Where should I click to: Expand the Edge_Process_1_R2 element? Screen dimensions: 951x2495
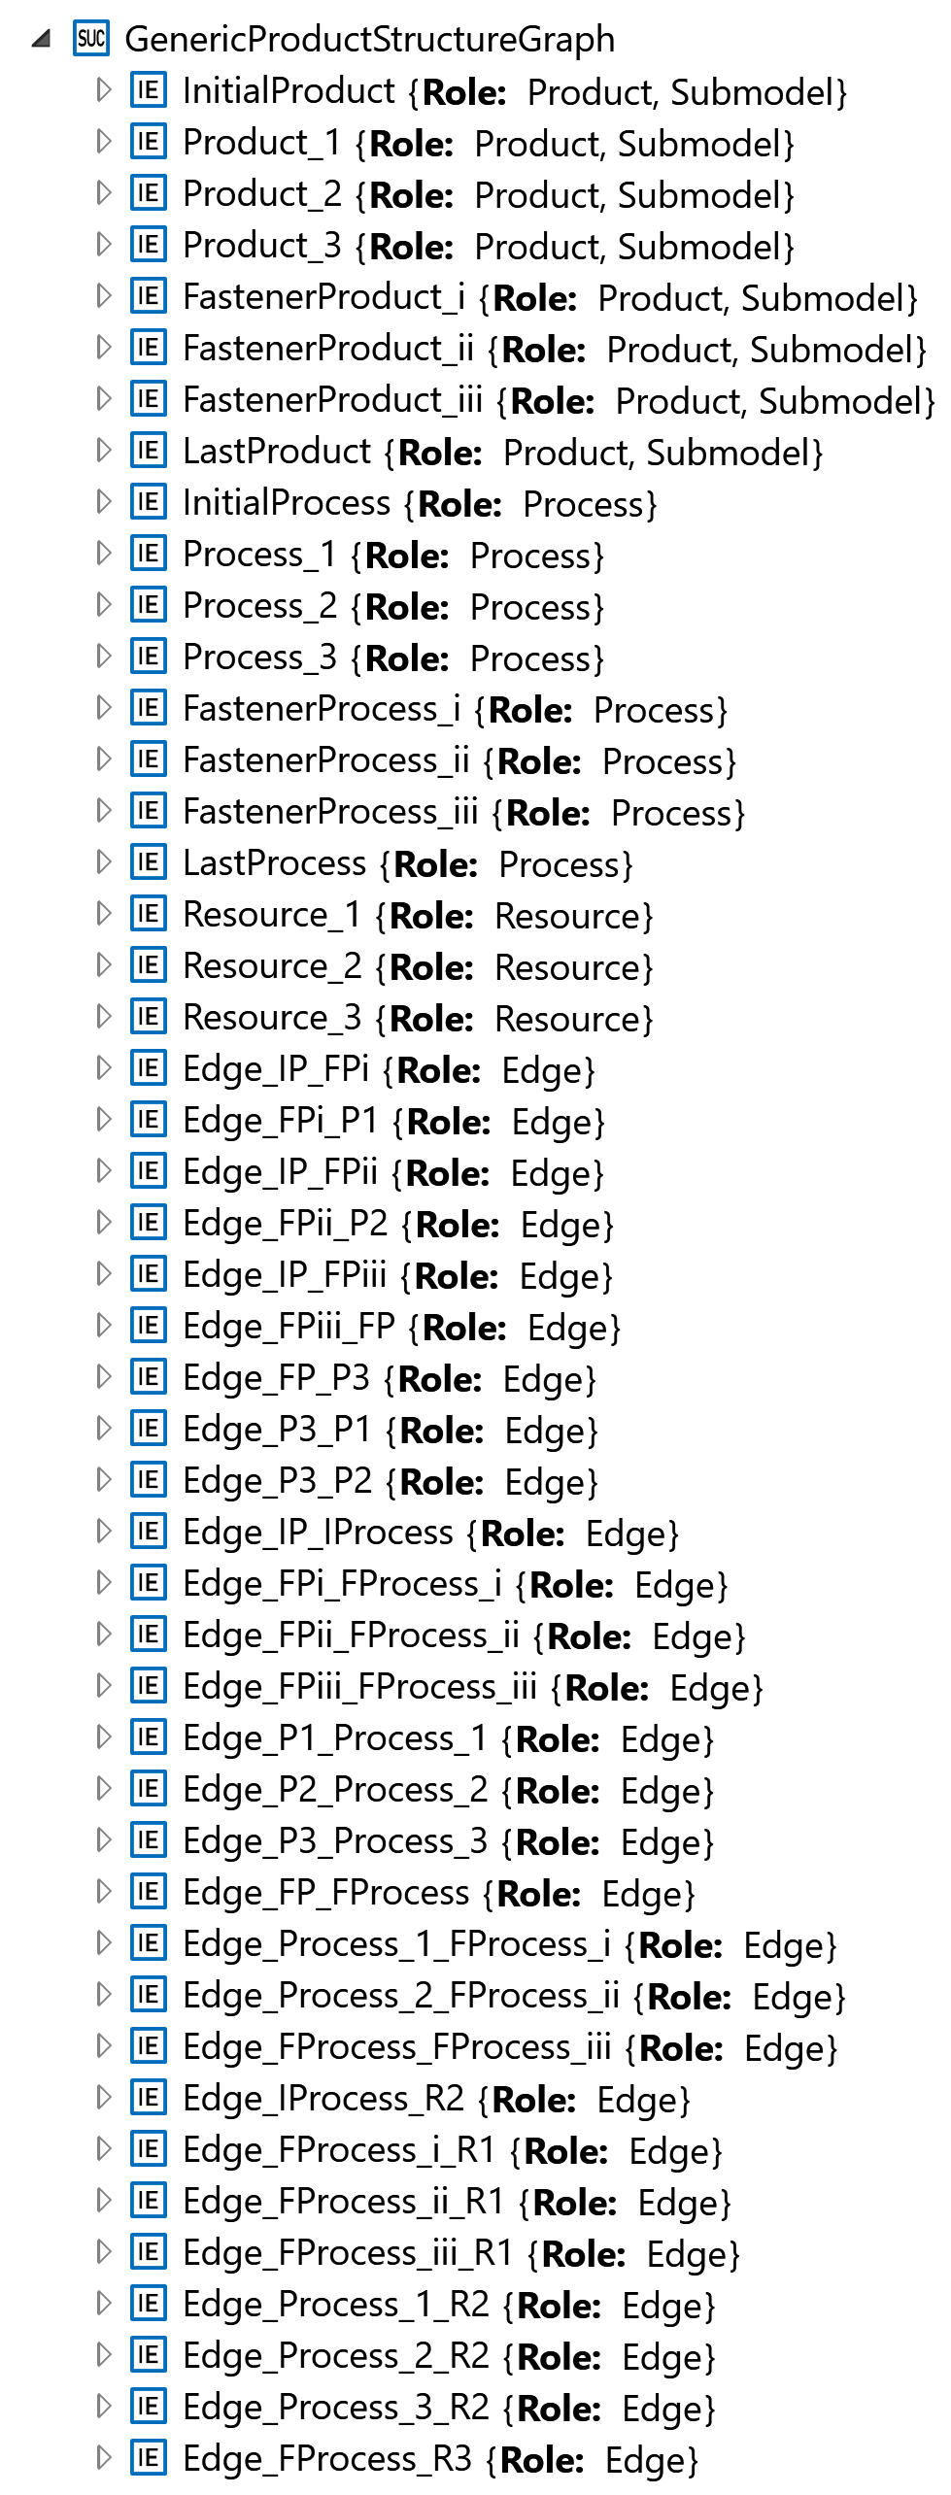coord(104,2304)
